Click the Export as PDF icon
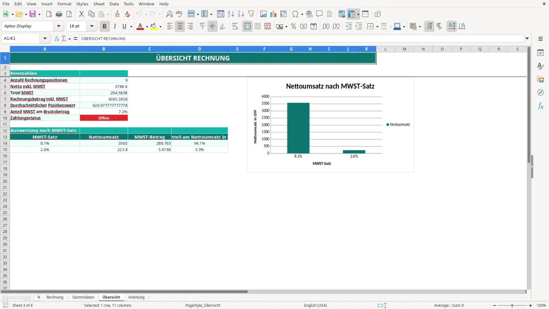This screenshot has width=549, height=309. [x=49, y=14]
